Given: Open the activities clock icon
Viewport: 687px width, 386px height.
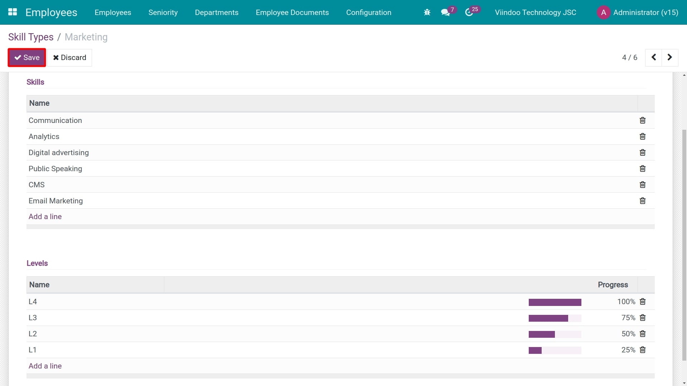Looking at the screenshot, I should pyautogui.click(x=469, y=13).
